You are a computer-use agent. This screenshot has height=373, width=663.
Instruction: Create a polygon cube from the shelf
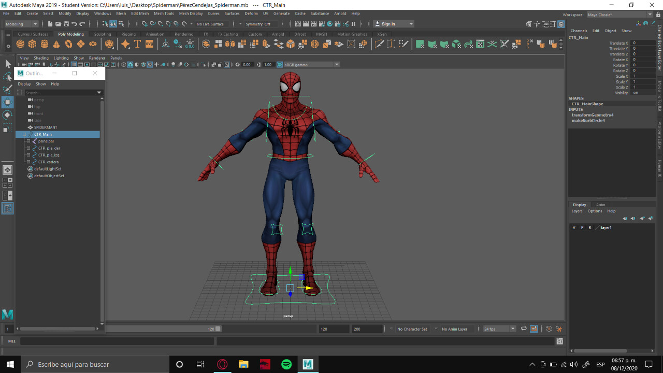[x=32, y=44]
